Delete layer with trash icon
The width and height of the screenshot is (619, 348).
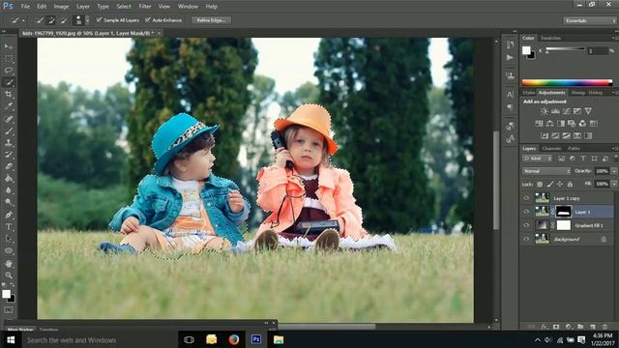pos(604,327)
